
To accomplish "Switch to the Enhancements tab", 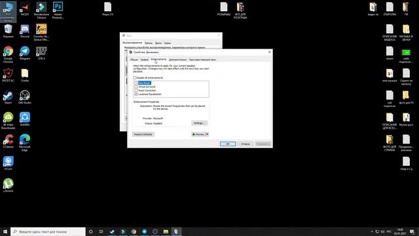I will click(158, 60).
